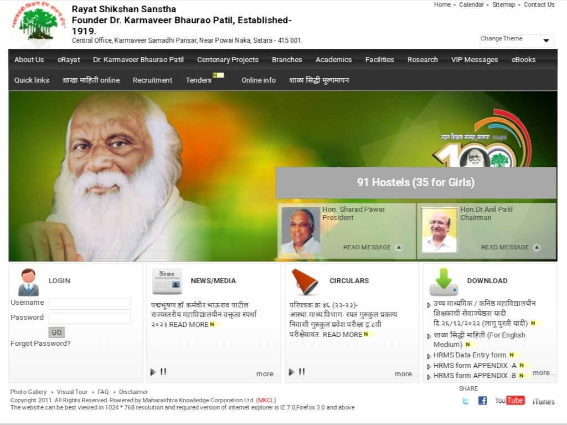Open the HRMS Data Entry form link
The image size is (567, 425).
coord(470,355)
